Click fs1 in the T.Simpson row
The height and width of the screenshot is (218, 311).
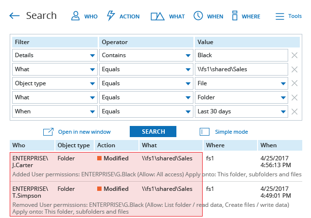210,189
